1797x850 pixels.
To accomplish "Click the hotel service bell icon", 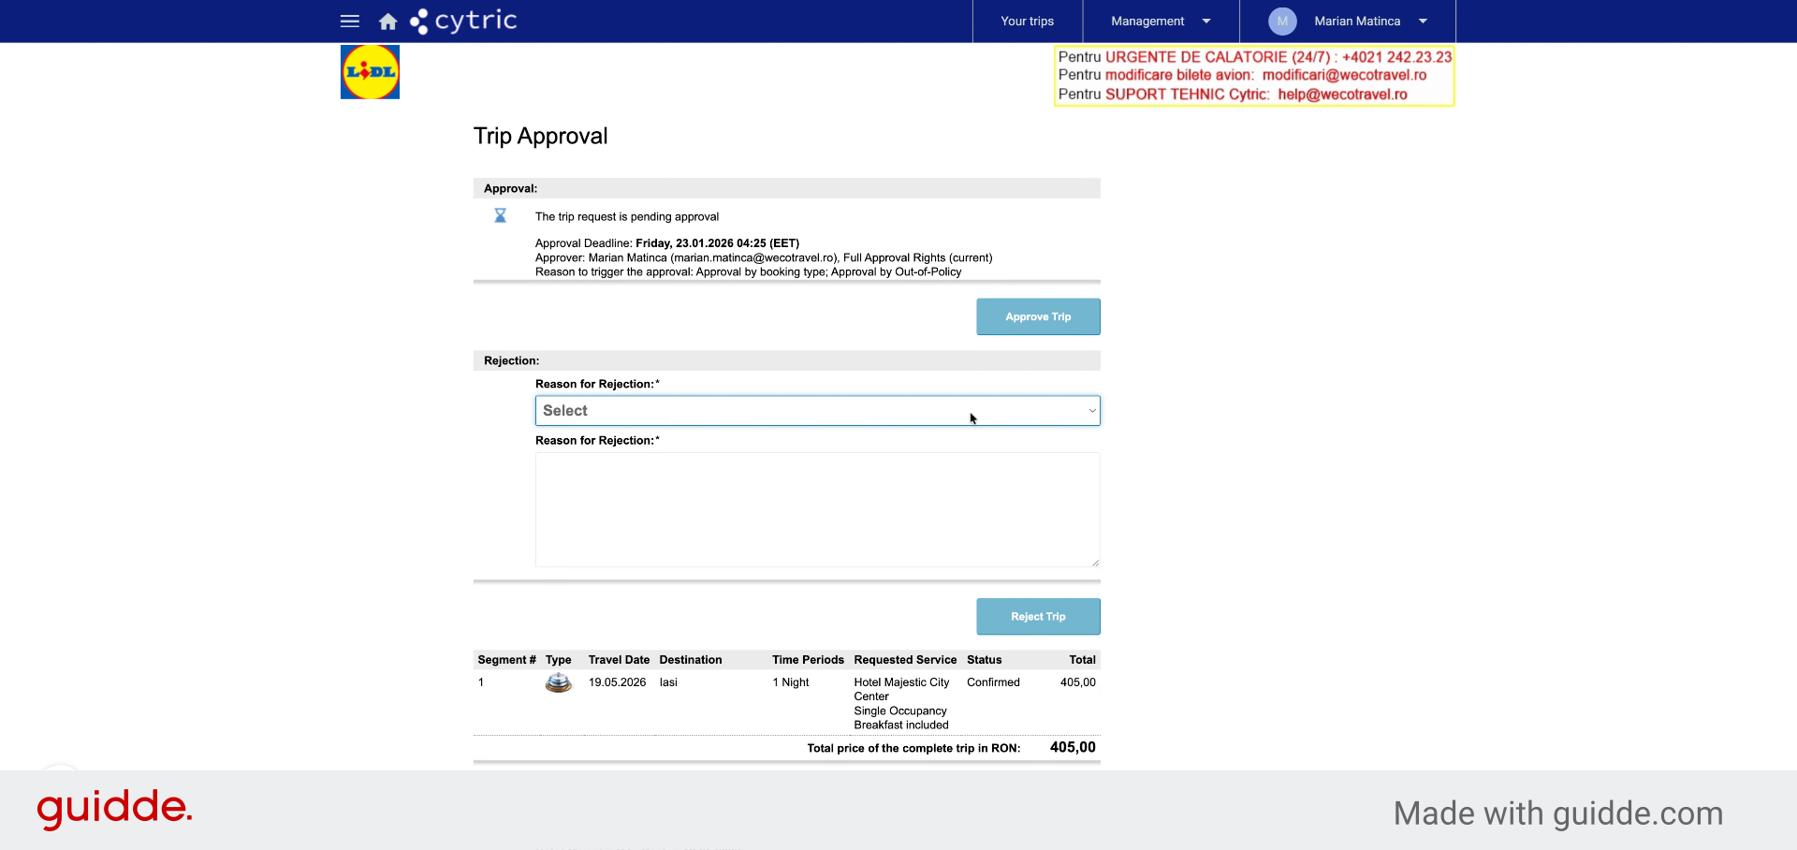I will click(x=559, y=682).
